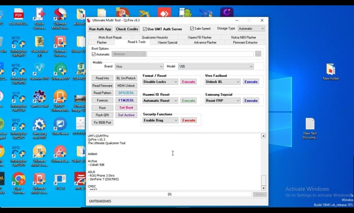Screen dimensions: 354x213
Task: Switch to the Xiaomi Special tab
Action: tap(167, 42)
